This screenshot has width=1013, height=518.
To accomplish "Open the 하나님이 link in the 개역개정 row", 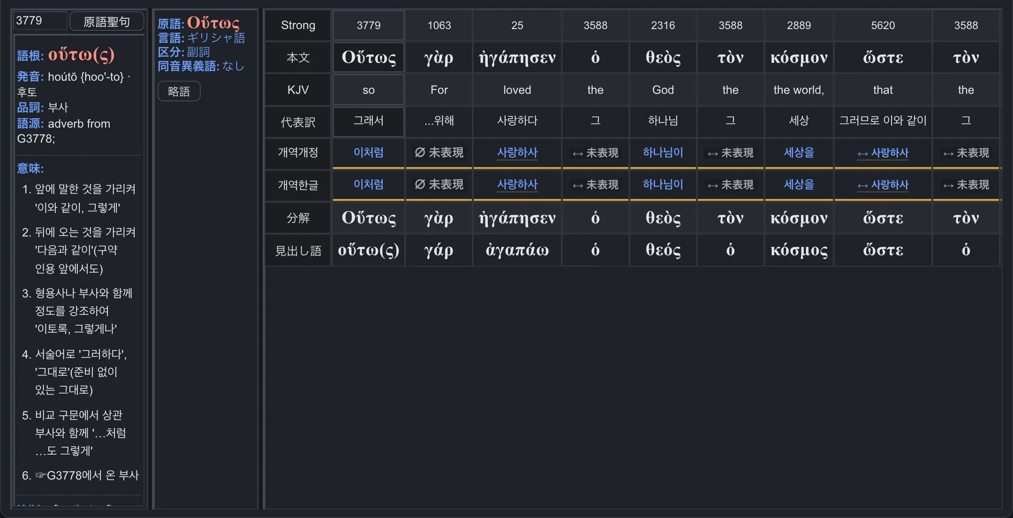I will coord(663,152).
